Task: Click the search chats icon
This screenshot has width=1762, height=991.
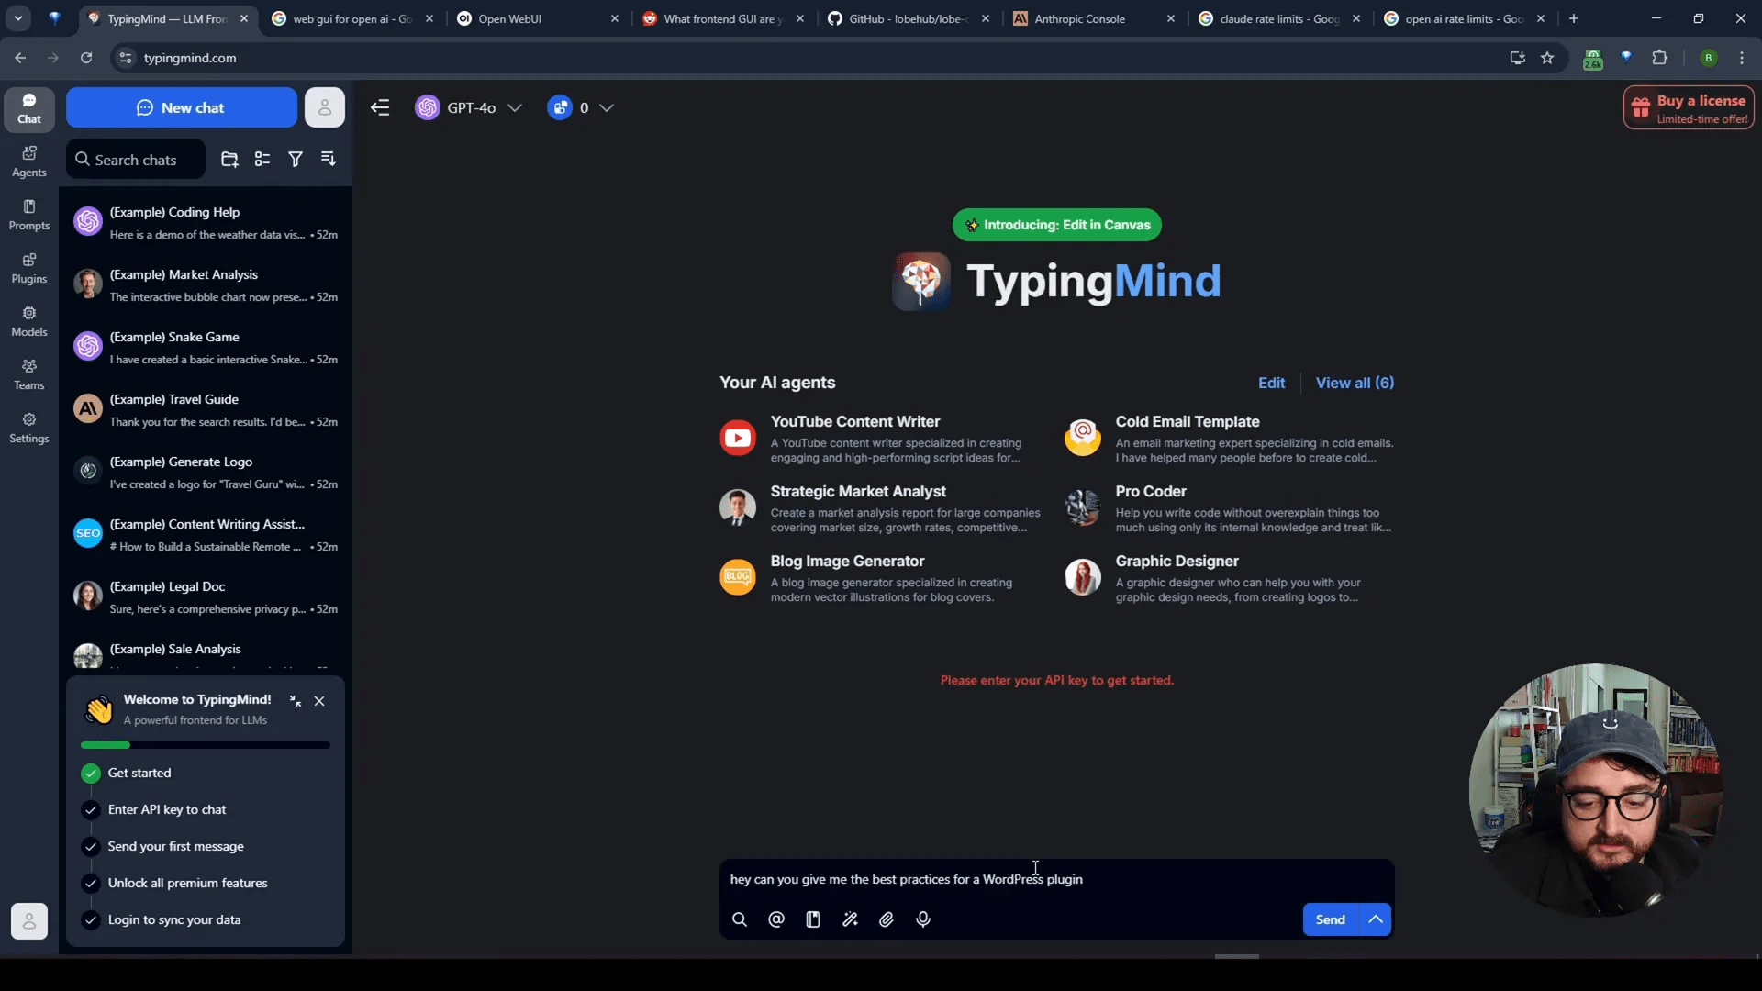Action: [x=83, y=159]
